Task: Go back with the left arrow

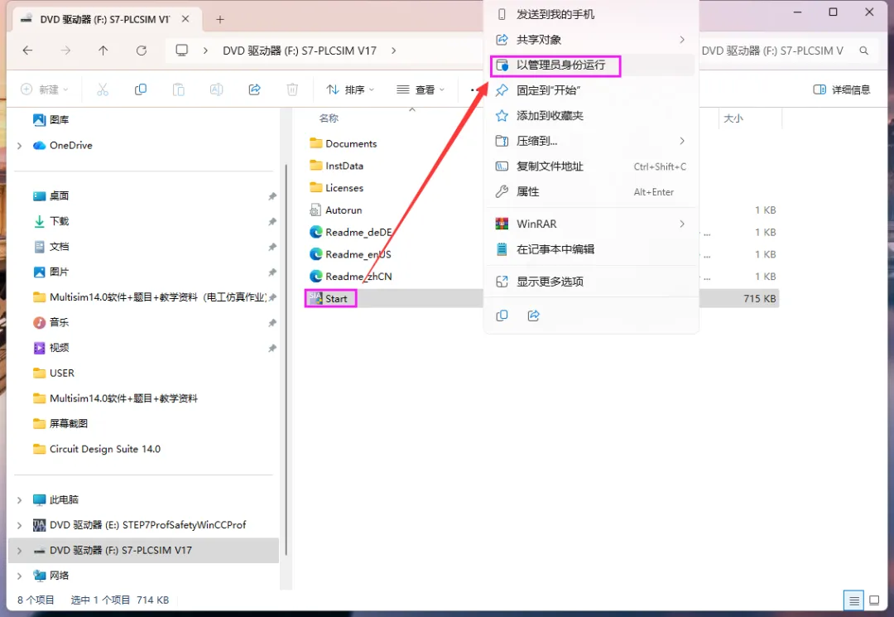Action: (x=27, y=51)
